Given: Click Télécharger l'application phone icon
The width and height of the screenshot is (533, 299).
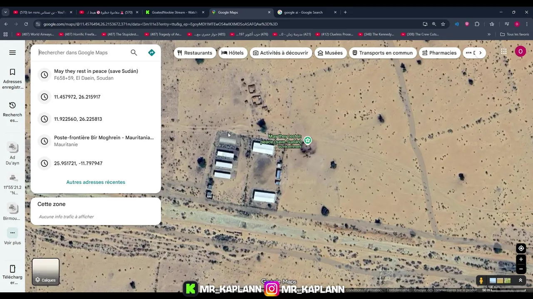Looking at the screenshot, I should 12,269.
